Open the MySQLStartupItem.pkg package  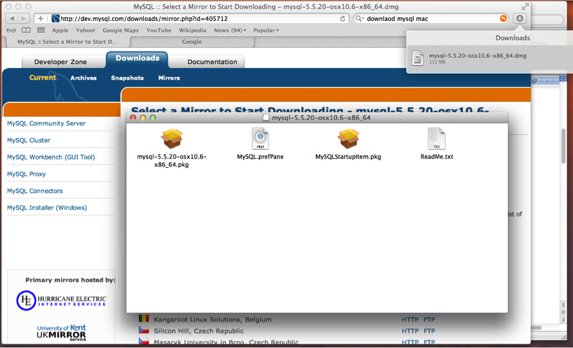point(348,138)
